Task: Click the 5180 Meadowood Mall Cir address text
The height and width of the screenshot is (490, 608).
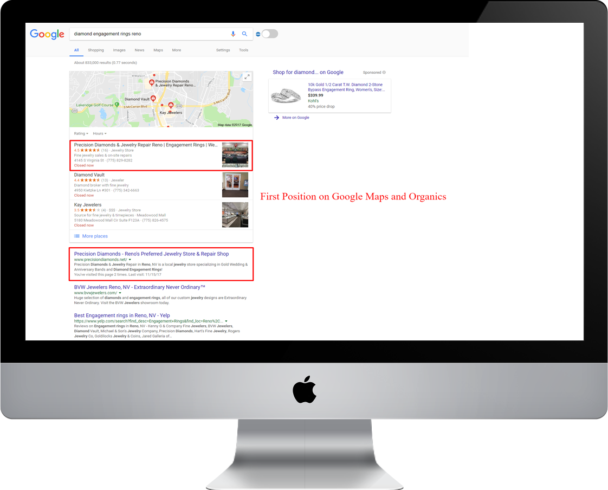Action: click(x=107, y=220)
